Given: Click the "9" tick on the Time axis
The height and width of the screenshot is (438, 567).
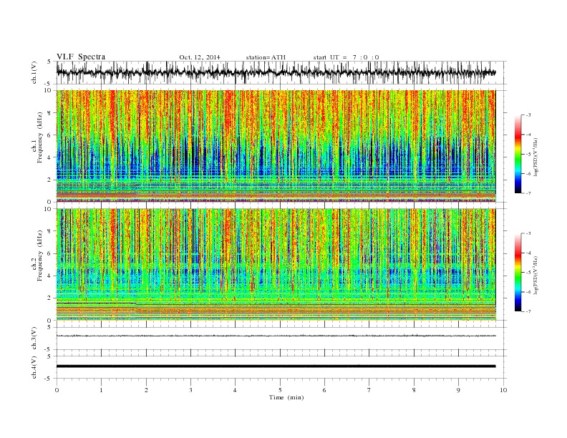Looking at the screenshot, I should tap(458, 390).
